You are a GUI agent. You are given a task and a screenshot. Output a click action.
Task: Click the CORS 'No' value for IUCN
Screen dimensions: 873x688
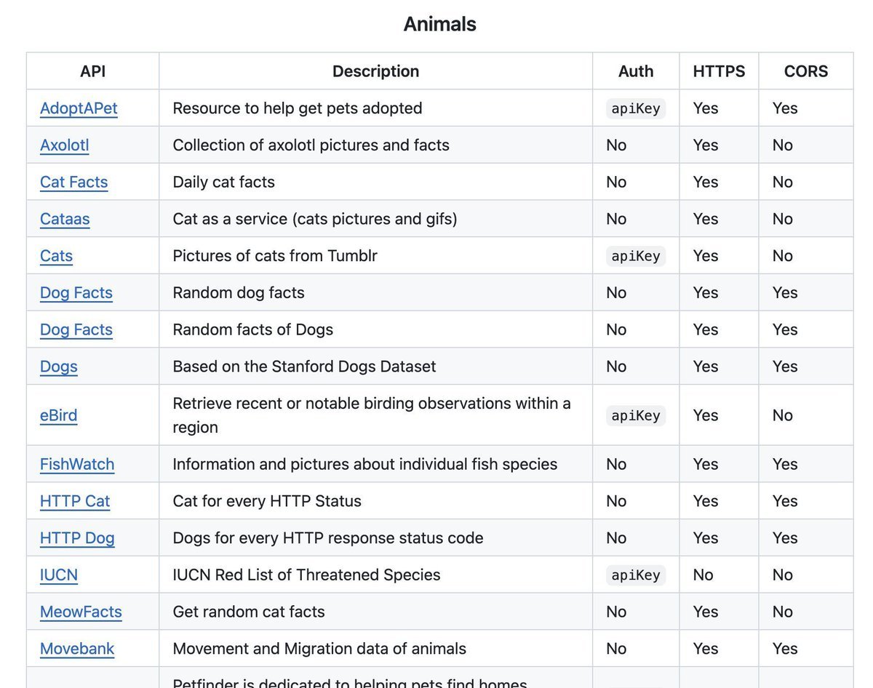[783, 575]
